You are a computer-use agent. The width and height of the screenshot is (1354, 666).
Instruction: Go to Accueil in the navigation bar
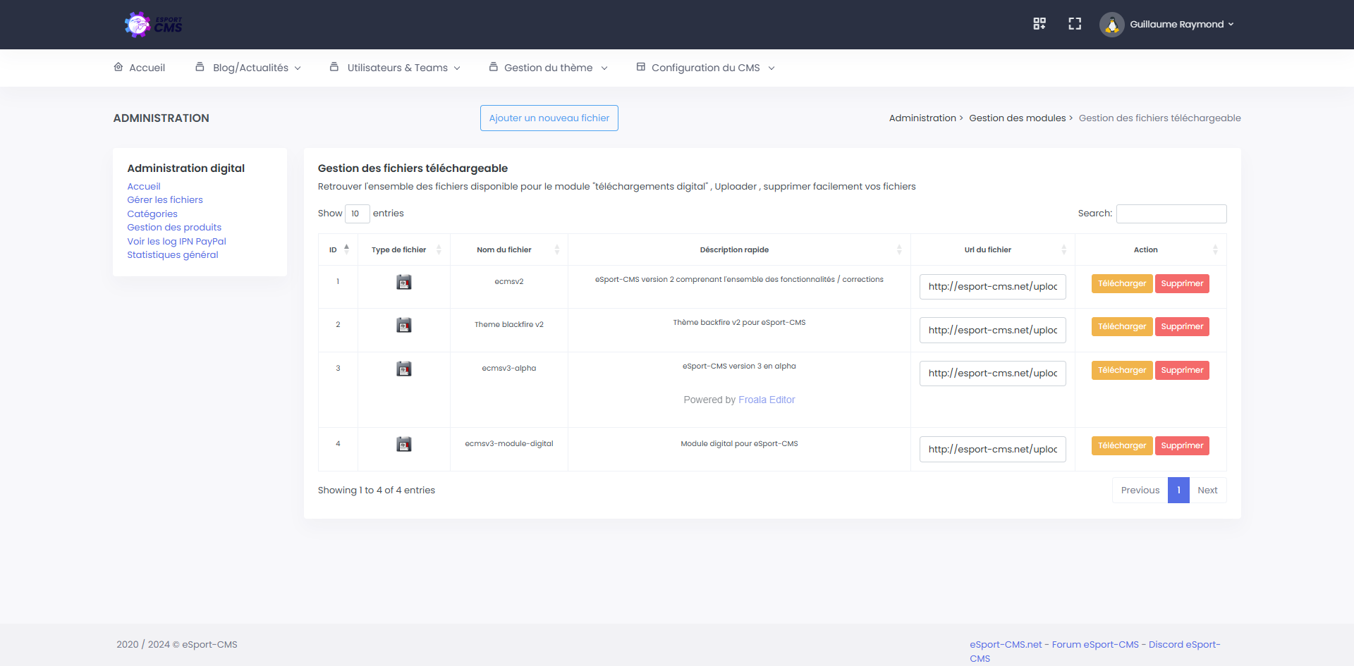tap(140, 68)
